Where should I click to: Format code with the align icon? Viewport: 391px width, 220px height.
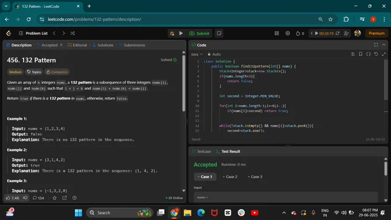(353, 54)
